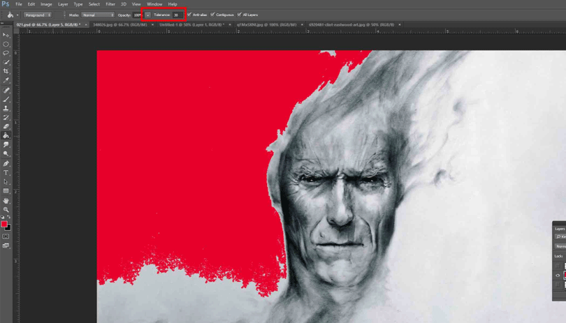Open the tool preset picker arrow
Image resolution: width=566 pixels, height=323 pixels.
pos(17,15)
